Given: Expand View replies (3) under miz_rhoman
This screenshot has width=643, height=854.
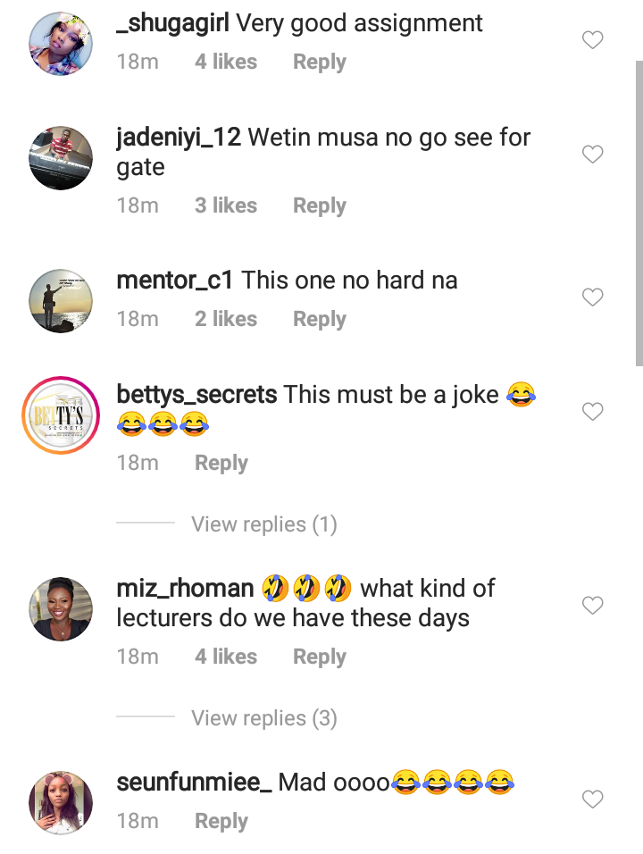Looking at the screenshot, I should 263,718.
